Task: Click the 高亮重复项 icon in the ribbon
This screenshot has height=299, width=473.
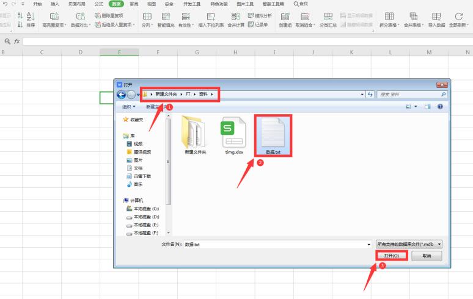Action: (54, 16)
